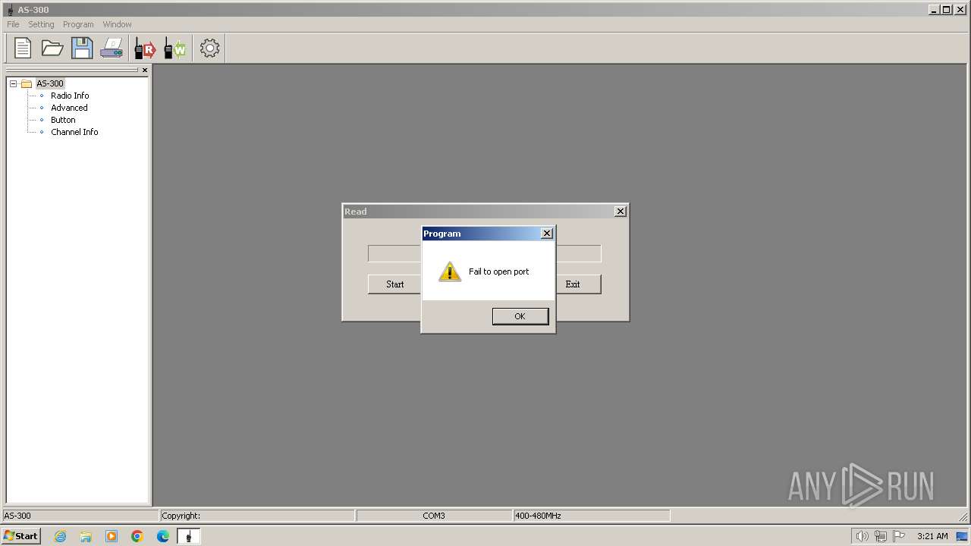Open the gear settings toolbar icon

(209, 48)
